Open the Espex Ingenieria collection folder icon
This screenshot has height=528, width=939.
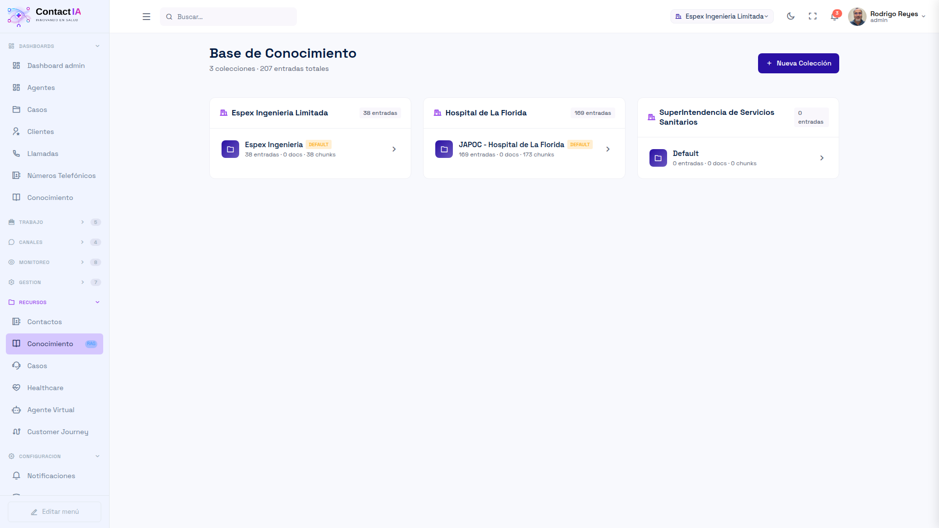(230, 149)
